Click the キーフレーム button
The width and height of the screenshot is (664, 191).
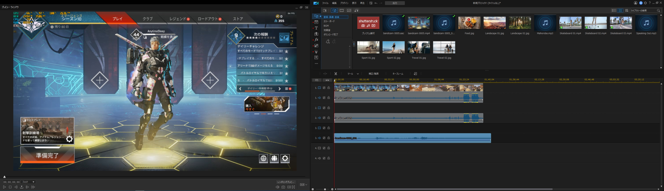[398, 74]
